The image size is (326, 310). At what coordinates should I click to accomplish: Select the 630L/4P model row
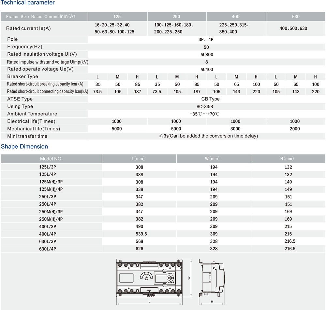tap(163, 249)
